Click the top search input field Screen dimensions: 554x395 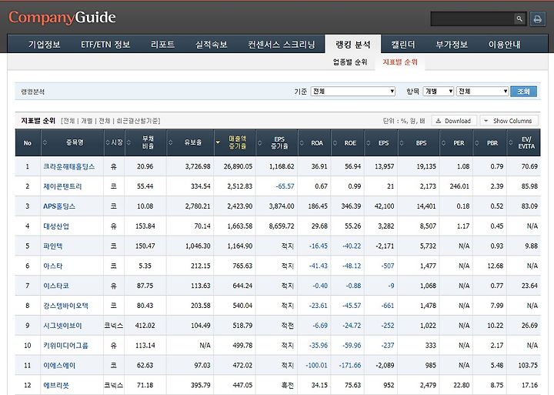[x=472, y=18]
